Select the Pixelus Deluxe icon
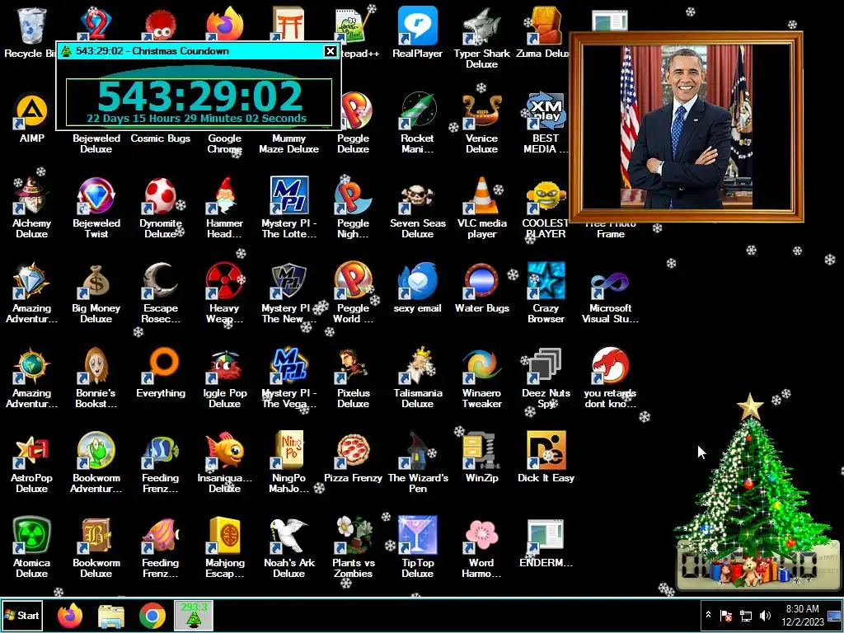This screenshot has height=633, width=844. [x=353, y=377]
